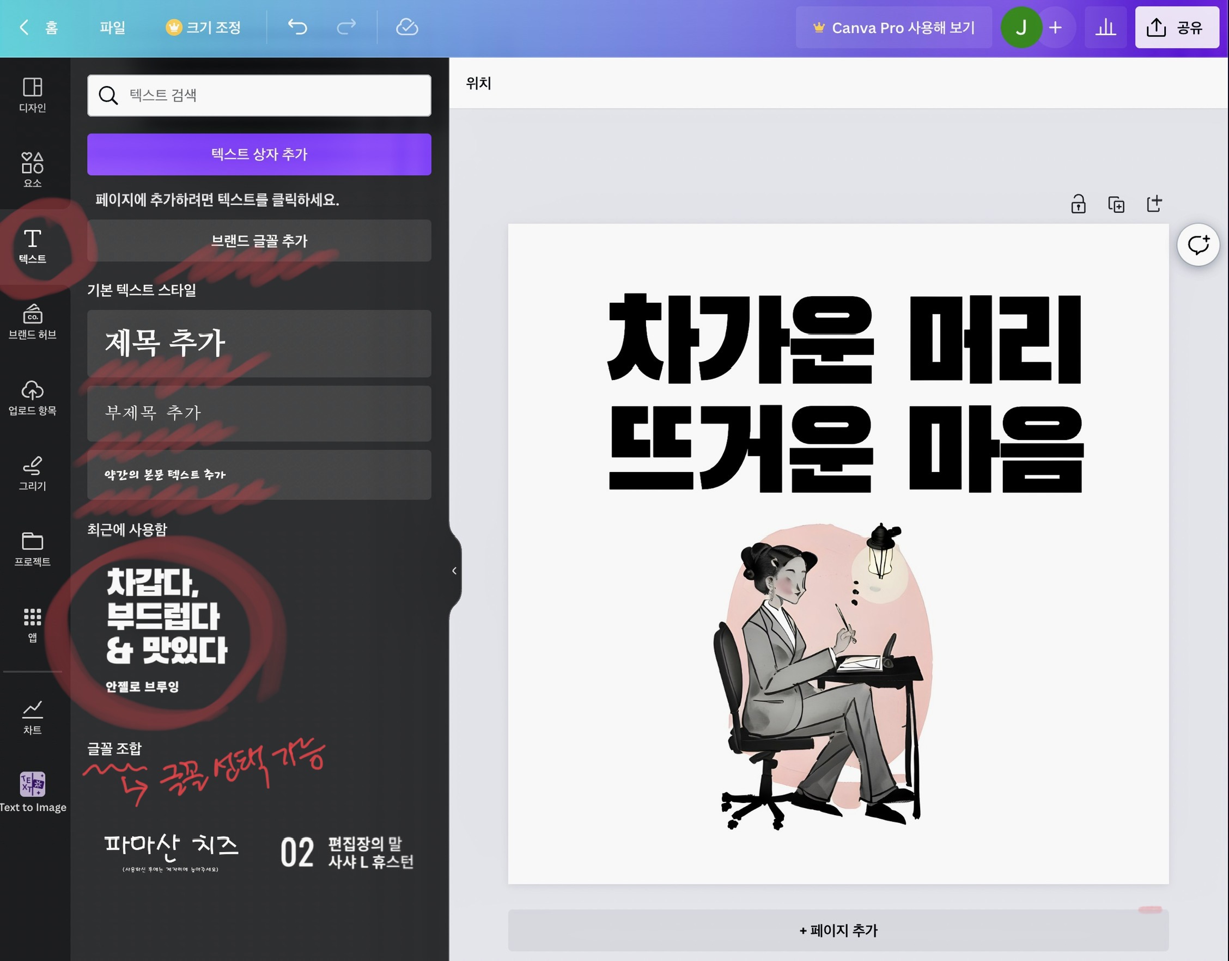The height and width of the screenshot is (961, 1229).
Task: Open the Design (디자인) sidebar panel
Action: click(x=32, y=94)
